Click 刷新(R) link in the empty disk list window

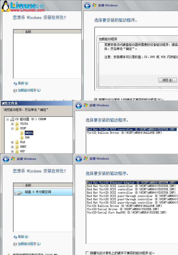tap(23, 83)
